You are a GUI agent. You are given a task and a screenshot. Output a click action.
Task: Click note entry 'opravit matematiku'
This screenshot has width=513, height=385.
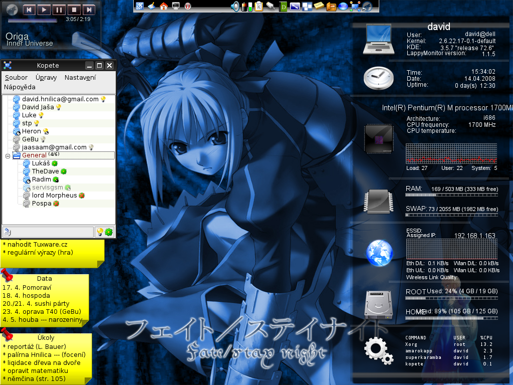click(x=36, y=370)
